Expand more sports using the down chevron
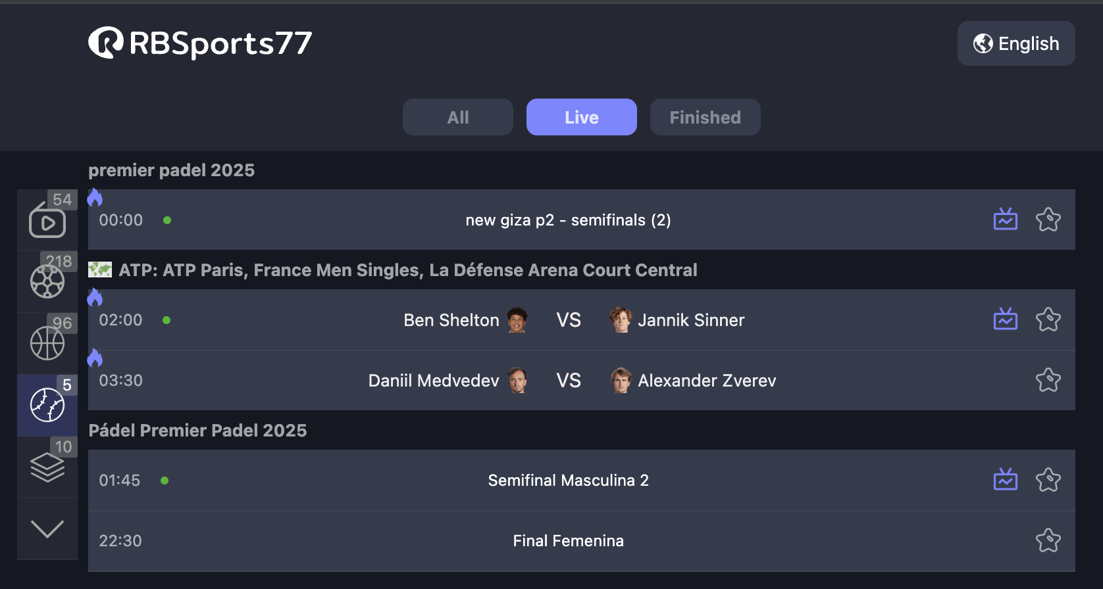 [x=47, y=528]
